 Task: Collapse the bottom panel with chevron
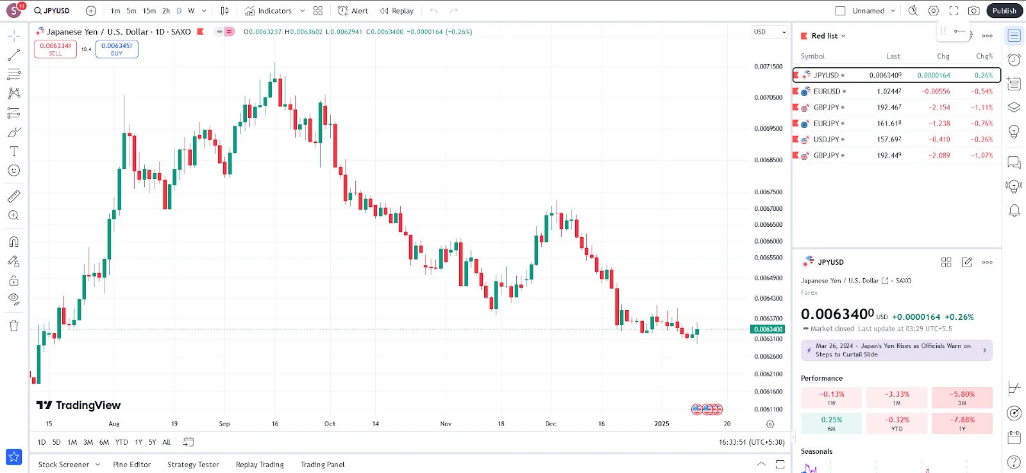point(761,464)
